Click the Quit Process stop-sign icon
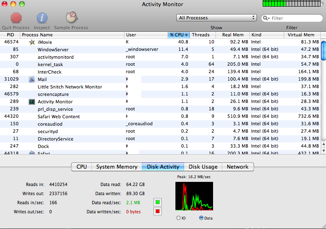326x229 pixels. click(16, 18)
